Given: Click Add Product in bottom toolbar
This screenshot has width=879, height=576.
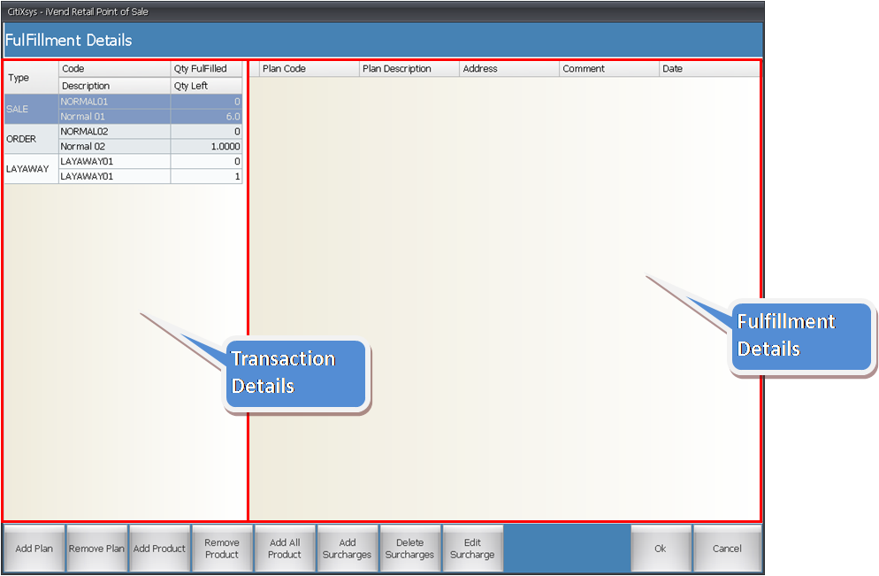Looking at the screenshot, I should (x=159, y=549).
